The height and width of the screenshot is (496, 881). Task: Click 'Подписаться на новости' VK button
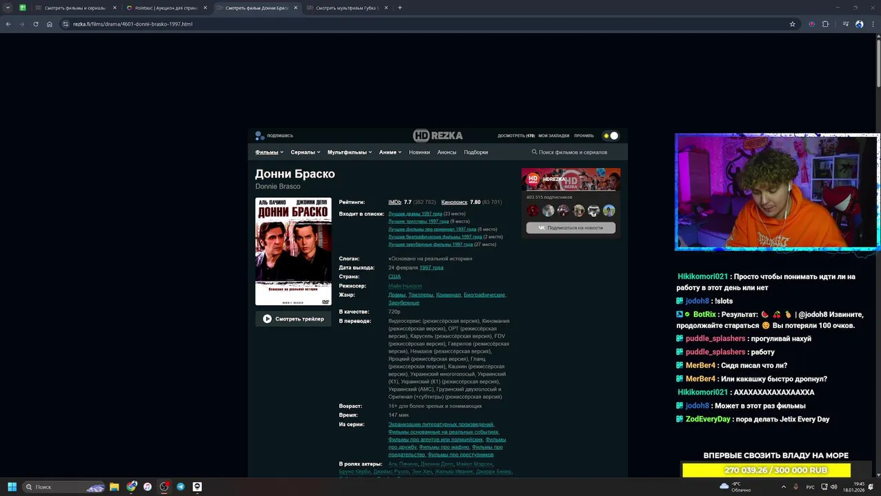tap(571, 227)
